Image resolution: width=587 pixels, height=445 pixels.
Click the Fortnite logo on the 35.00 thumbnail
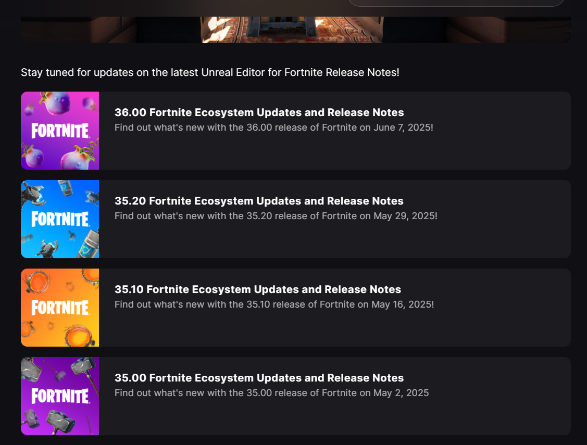(60, 396)
